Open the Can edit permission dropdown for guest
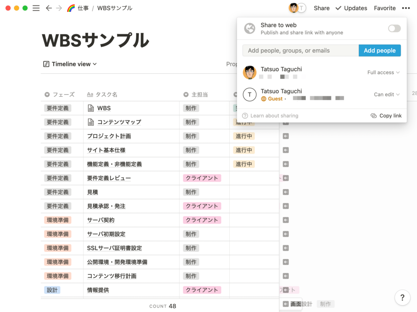Screen dimensions: 417x312 [386, 94]
